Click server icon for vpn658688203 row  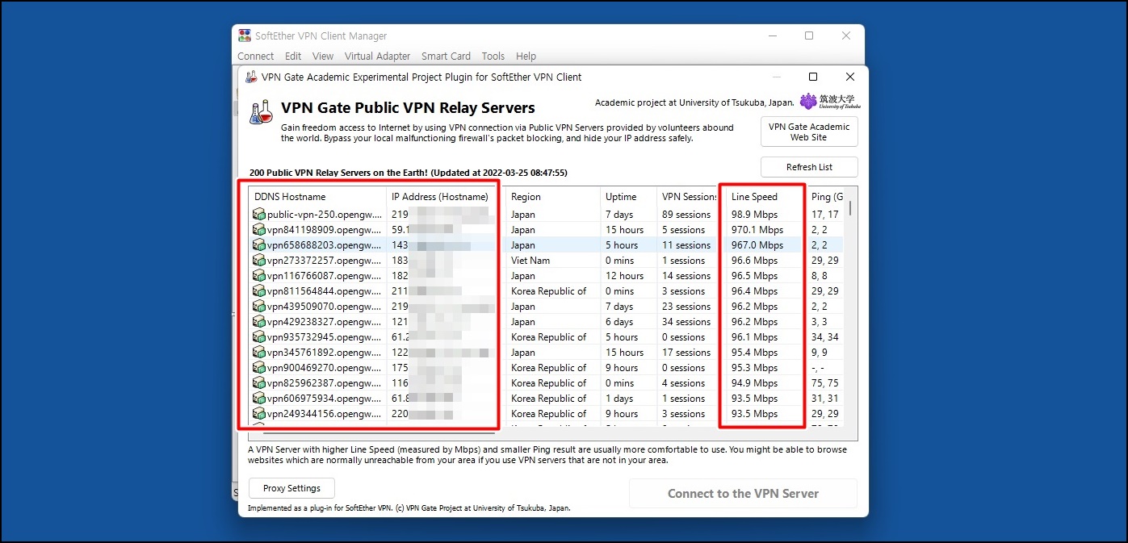coord(259,245)
